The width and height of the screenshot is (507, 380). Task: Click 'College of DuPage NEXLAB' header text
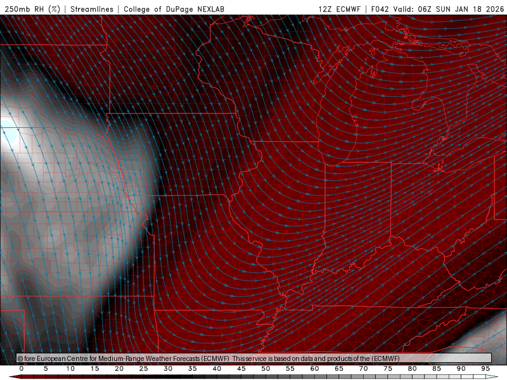point(174,9)
